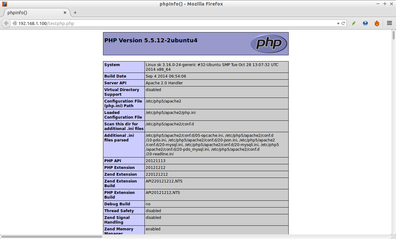Click the '220121212' Zend Extension value
396x239 pixels.
[x=157, y=174]
